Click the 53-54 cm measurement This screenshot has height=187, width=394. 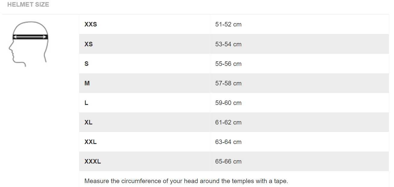click(228, 44)
